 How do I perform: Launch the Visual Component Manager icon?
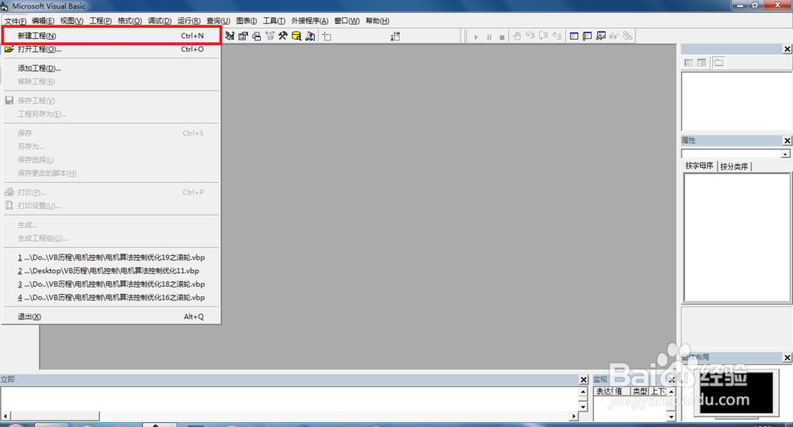[x=310, y=36]
